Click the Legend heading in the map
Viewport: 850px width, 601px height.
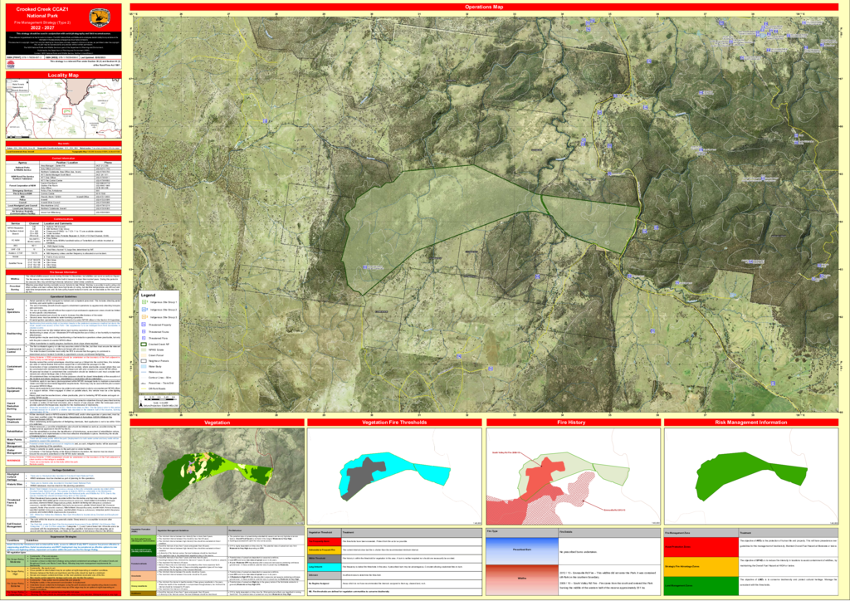pos(148,296)
